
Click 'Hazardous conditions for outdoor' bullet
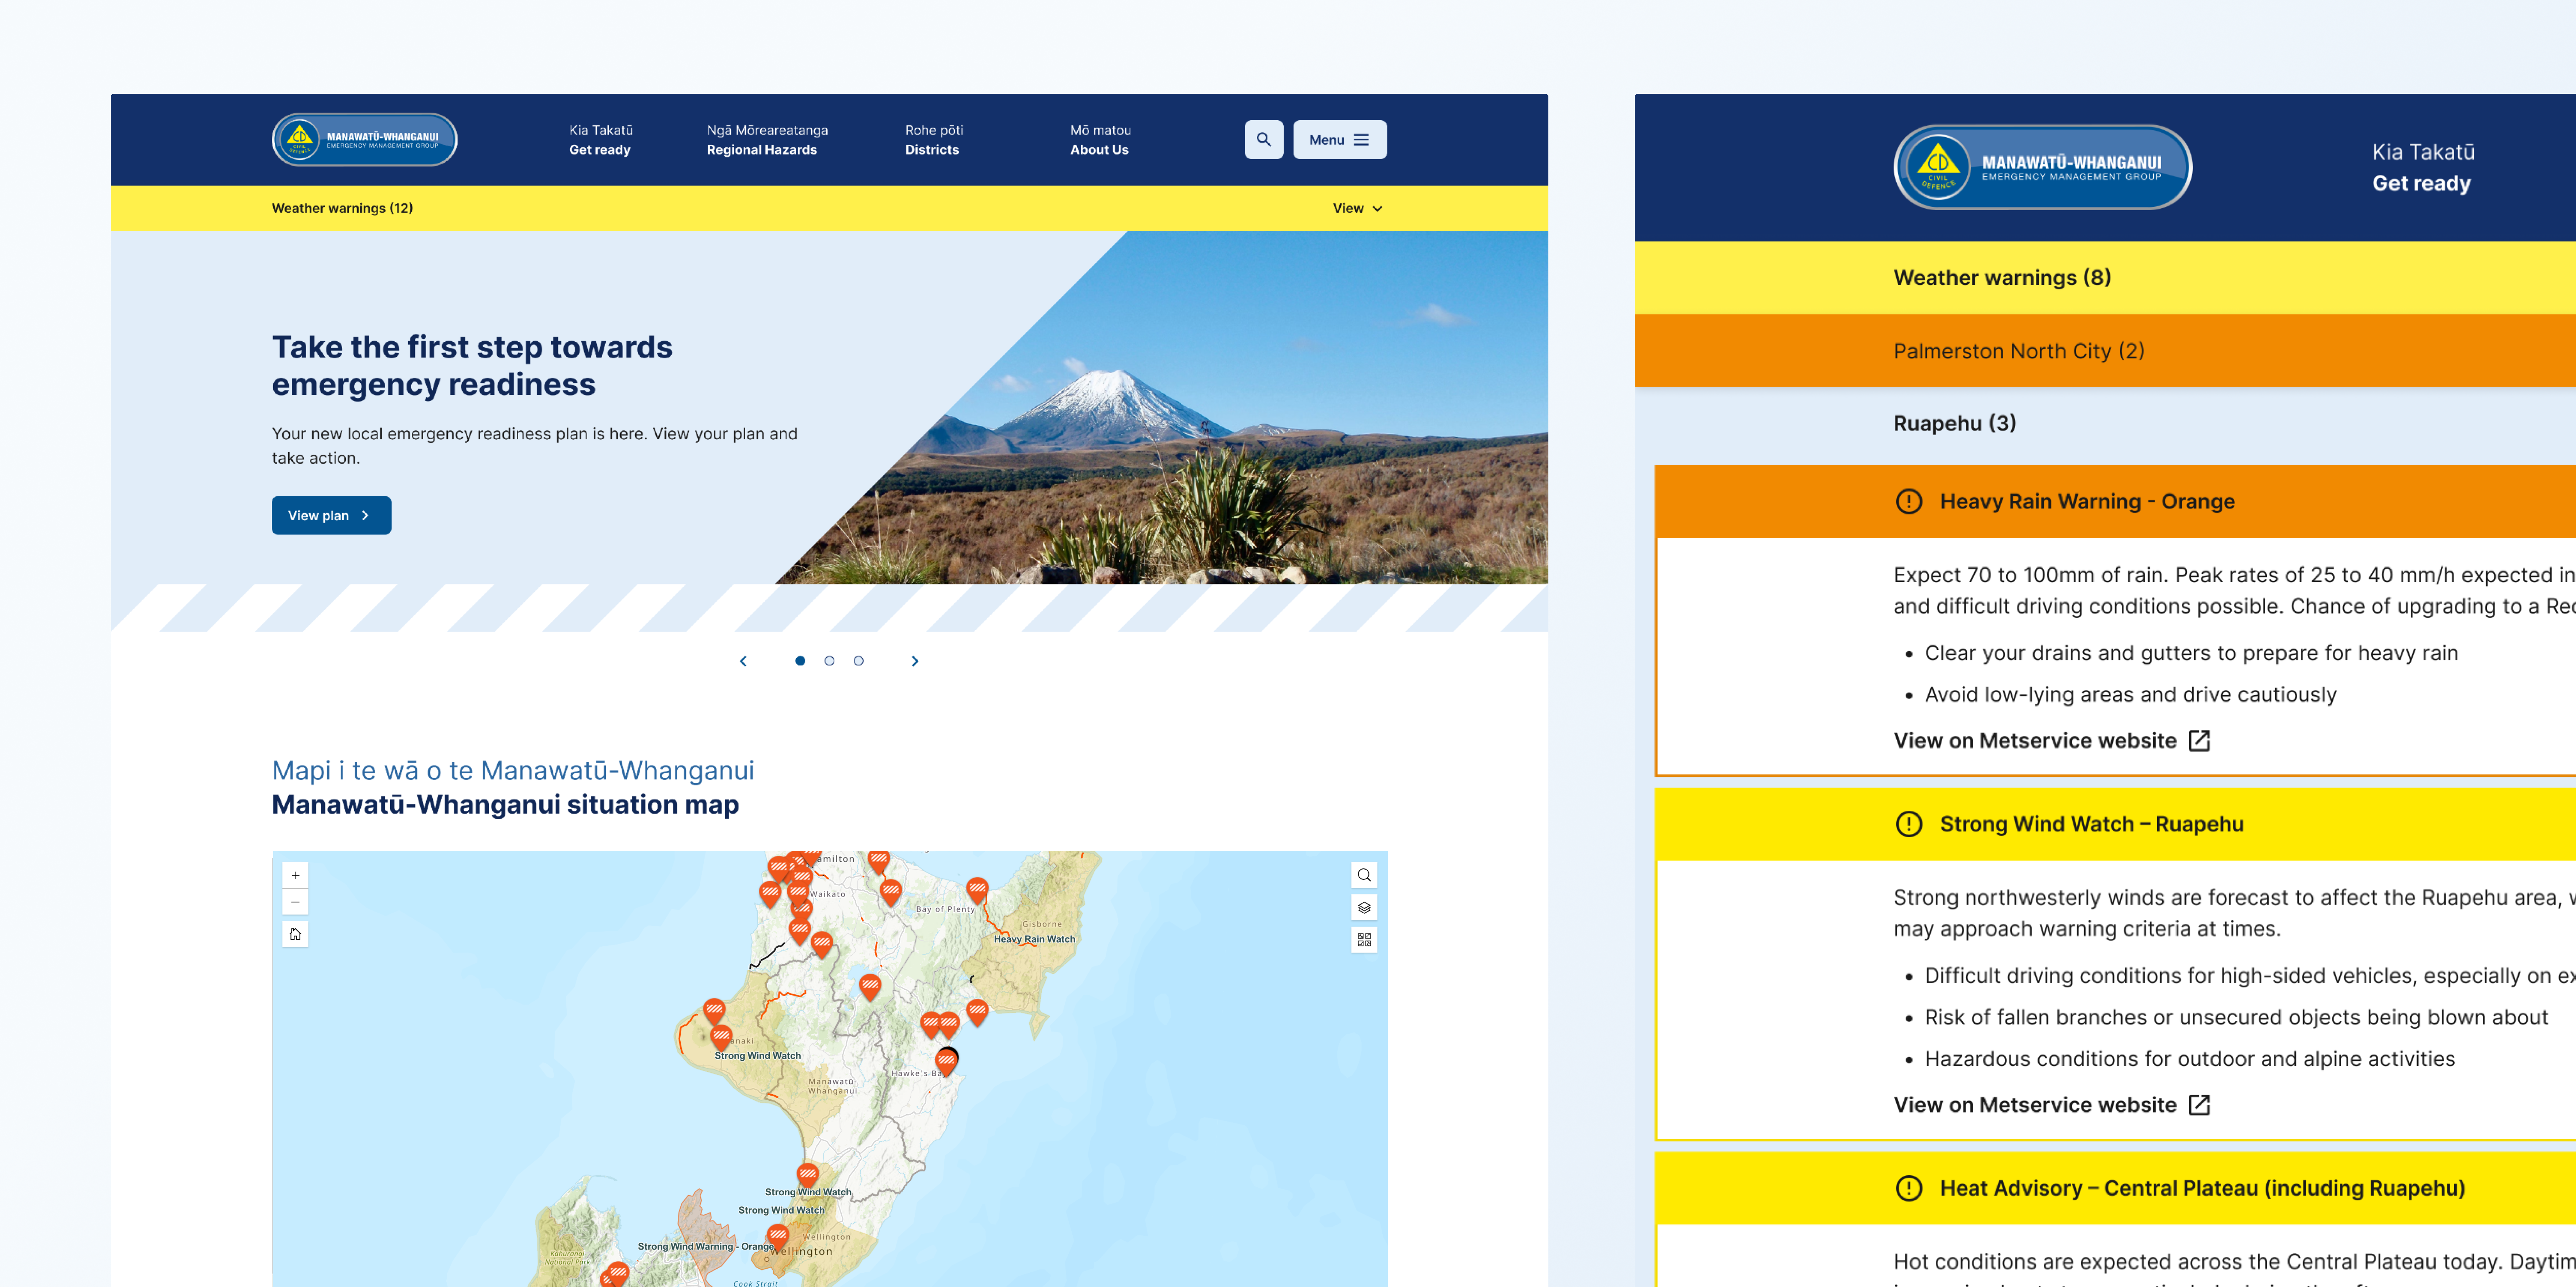[2189, 1059]
